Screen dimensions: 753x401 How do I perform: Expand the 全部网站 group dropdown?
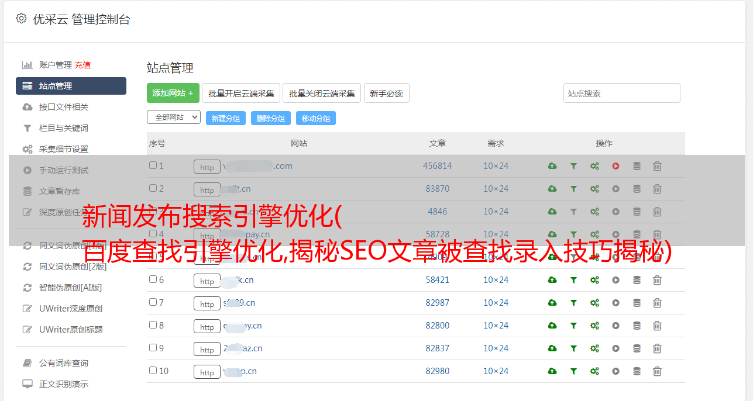[x=174, y=117]
